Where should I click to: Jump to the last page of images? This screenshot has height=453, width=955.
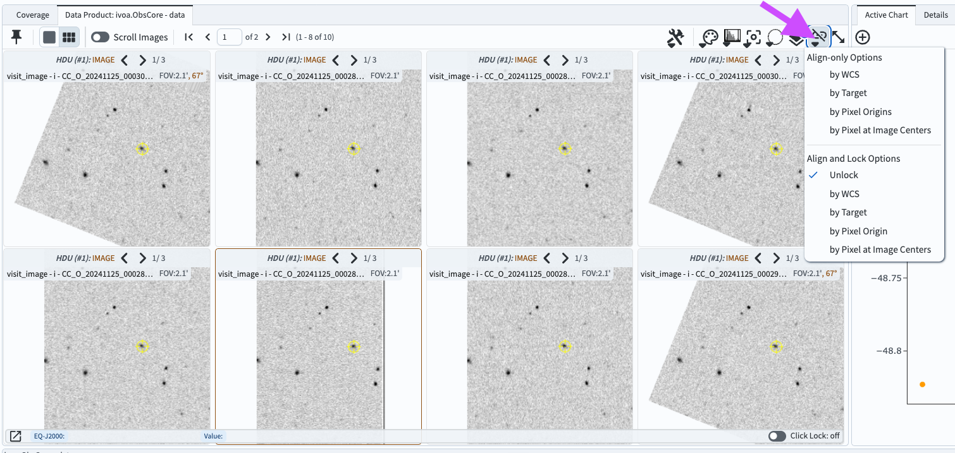(285, 37)
